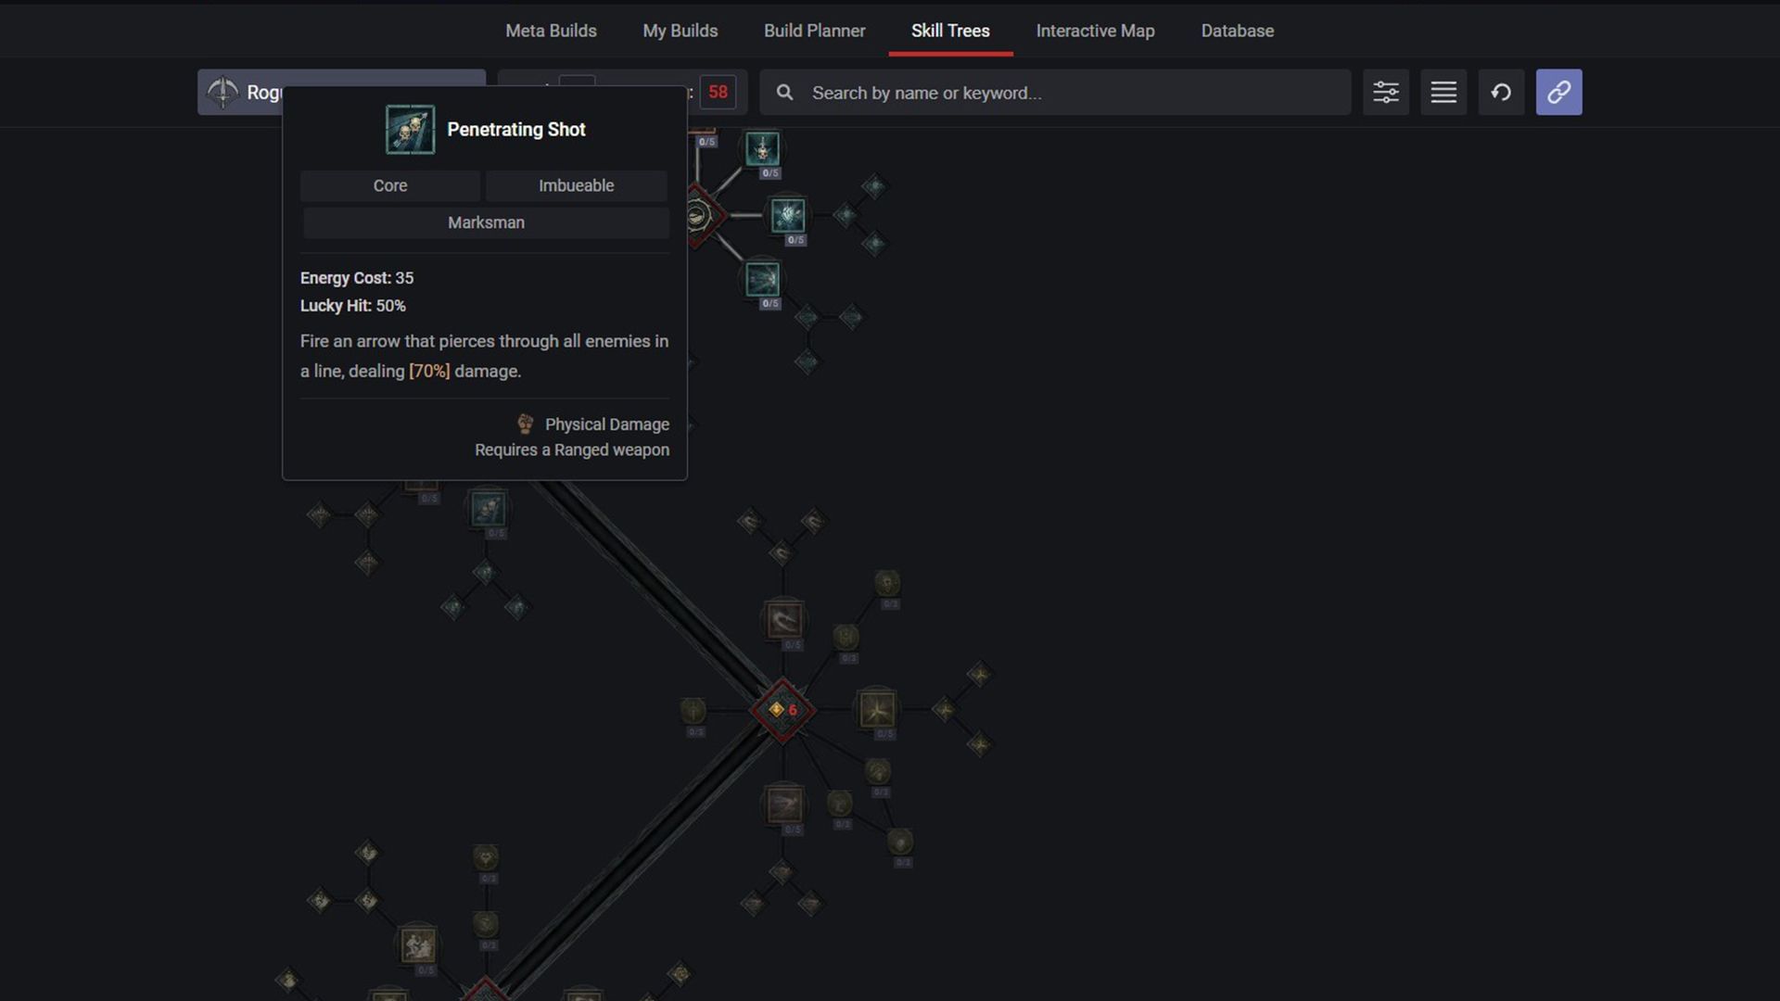Open the list view hamburger icon

(1443, 92)
